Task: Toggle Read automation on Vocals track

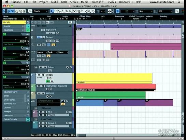Action: 48,81
